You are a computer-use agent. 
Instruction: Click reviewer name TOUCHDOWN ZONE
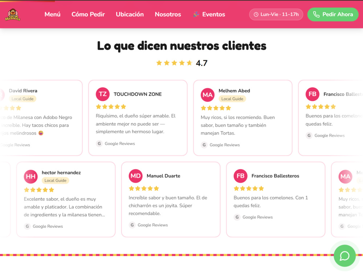tap(138, 94)
